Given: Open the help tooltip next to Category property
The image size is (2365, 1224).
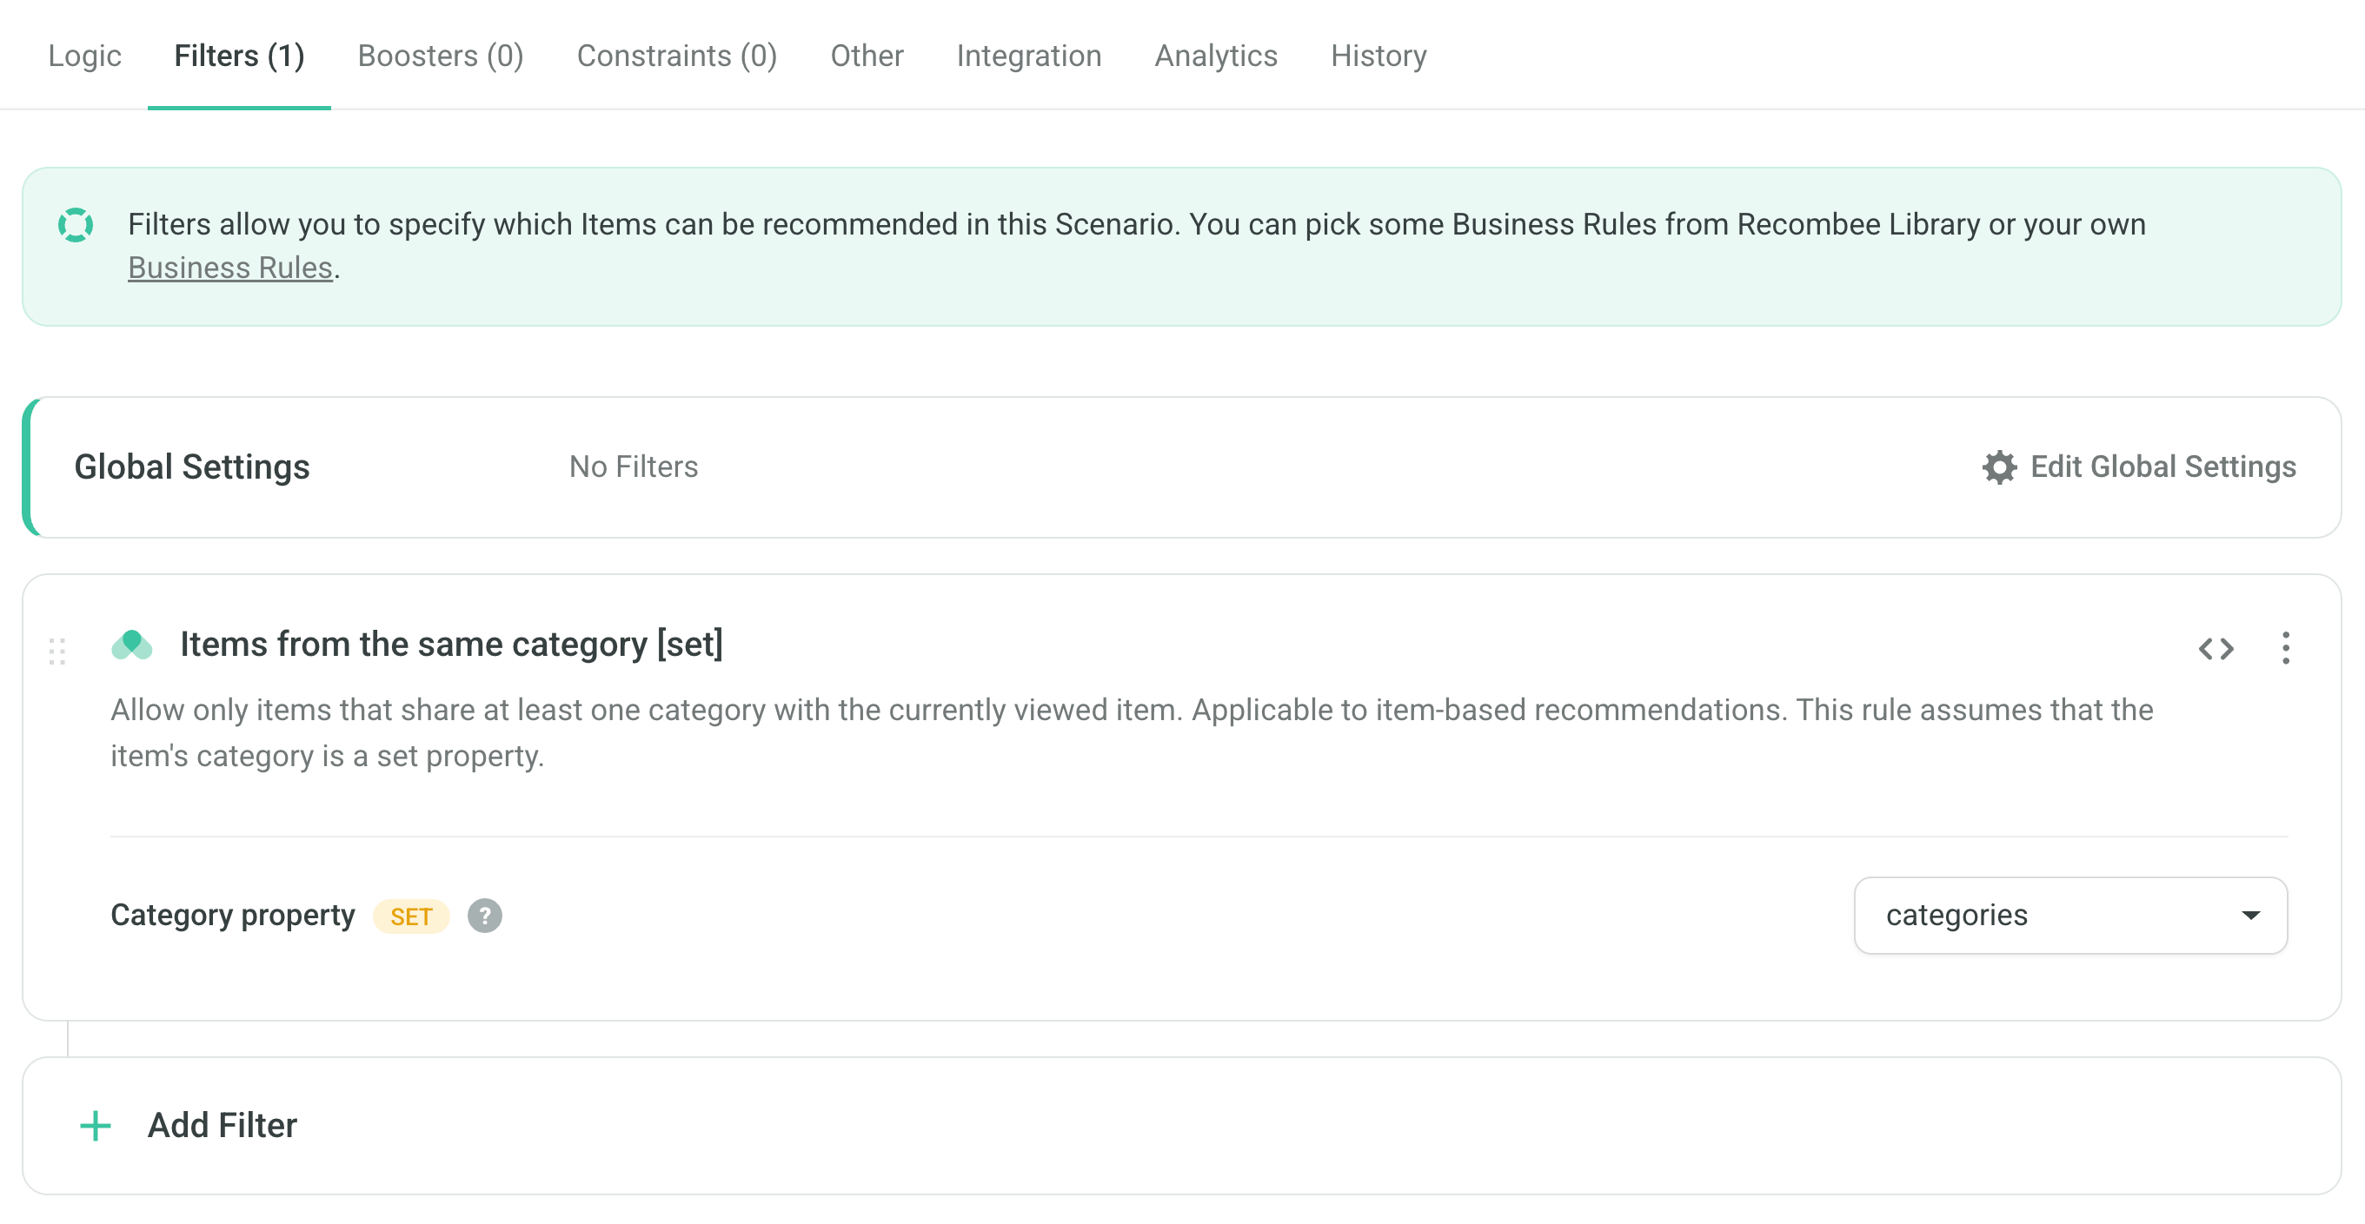Looking at the screenshot, I should click(485, 915).
